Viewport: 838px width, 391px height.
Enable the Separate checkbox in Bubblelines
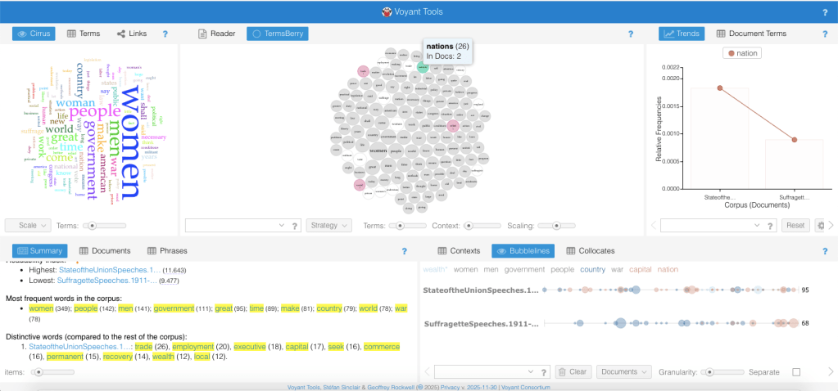click(x=796, y=371)
